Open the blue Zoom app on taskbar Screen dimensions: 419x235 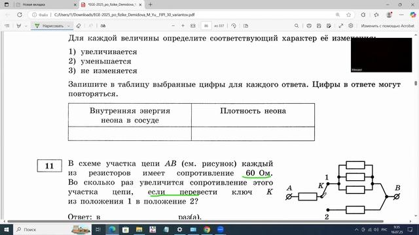coord(221,229)
